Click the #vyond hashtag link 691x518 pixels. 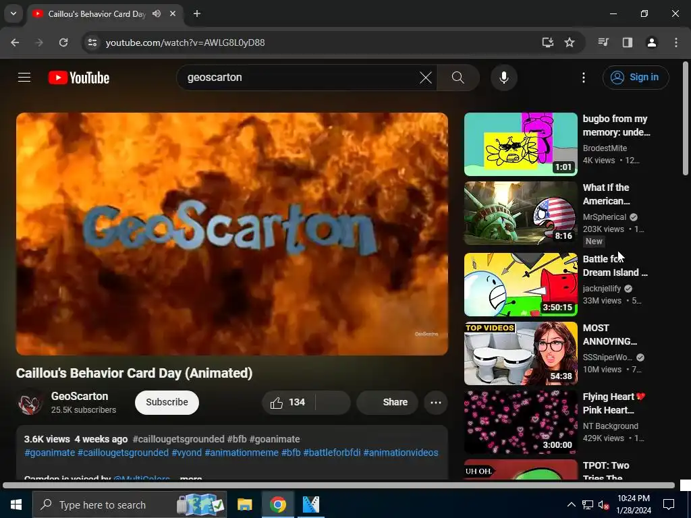tap(186, 453)
